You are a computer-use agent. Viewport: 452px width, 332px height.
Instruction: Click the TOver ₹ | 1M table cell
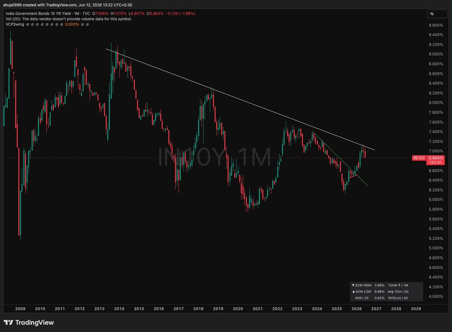coord(398,285)
